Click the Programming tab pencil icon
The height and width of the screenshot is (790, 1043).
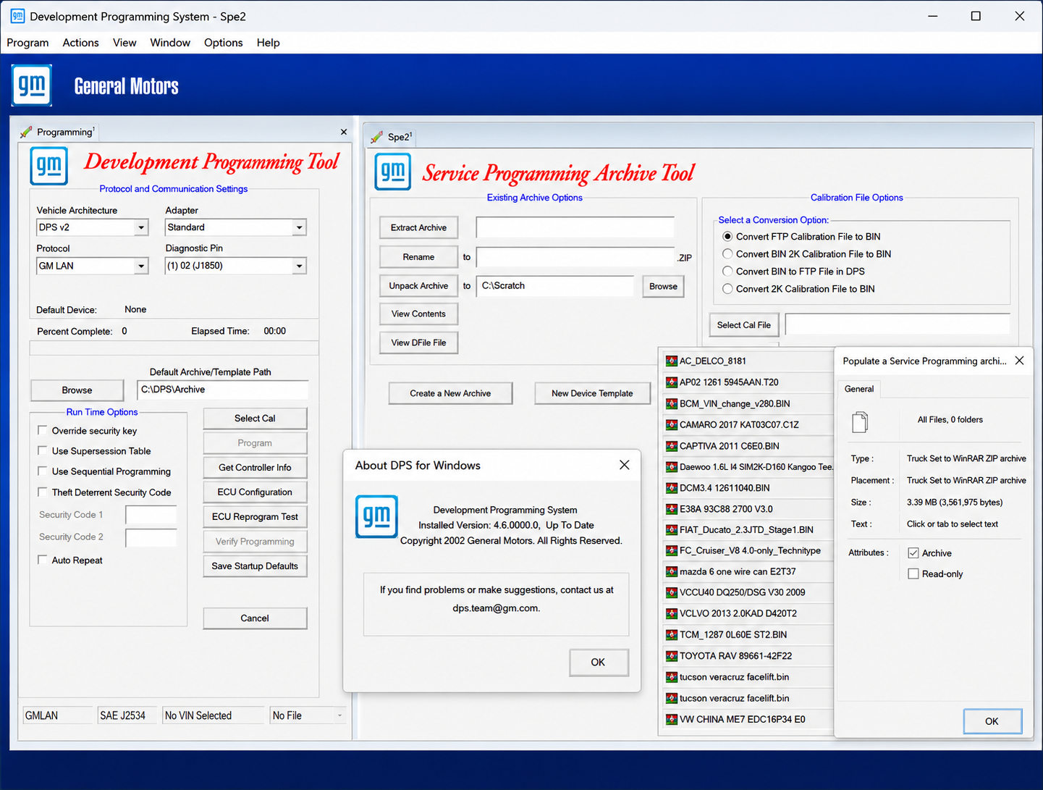(26, 132)
